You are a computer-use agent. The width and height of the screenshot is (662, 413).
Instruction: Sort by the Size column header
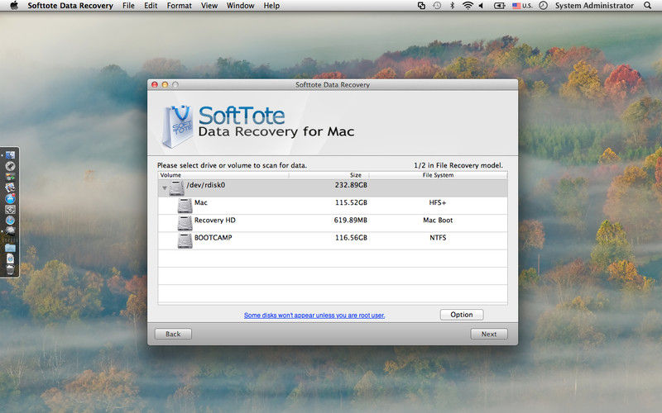329,175
